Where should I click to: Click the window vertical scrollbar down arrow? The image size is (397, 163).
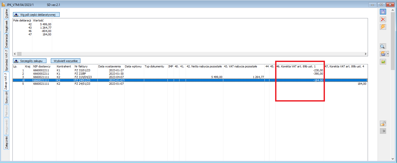click(x=393, y=159)
